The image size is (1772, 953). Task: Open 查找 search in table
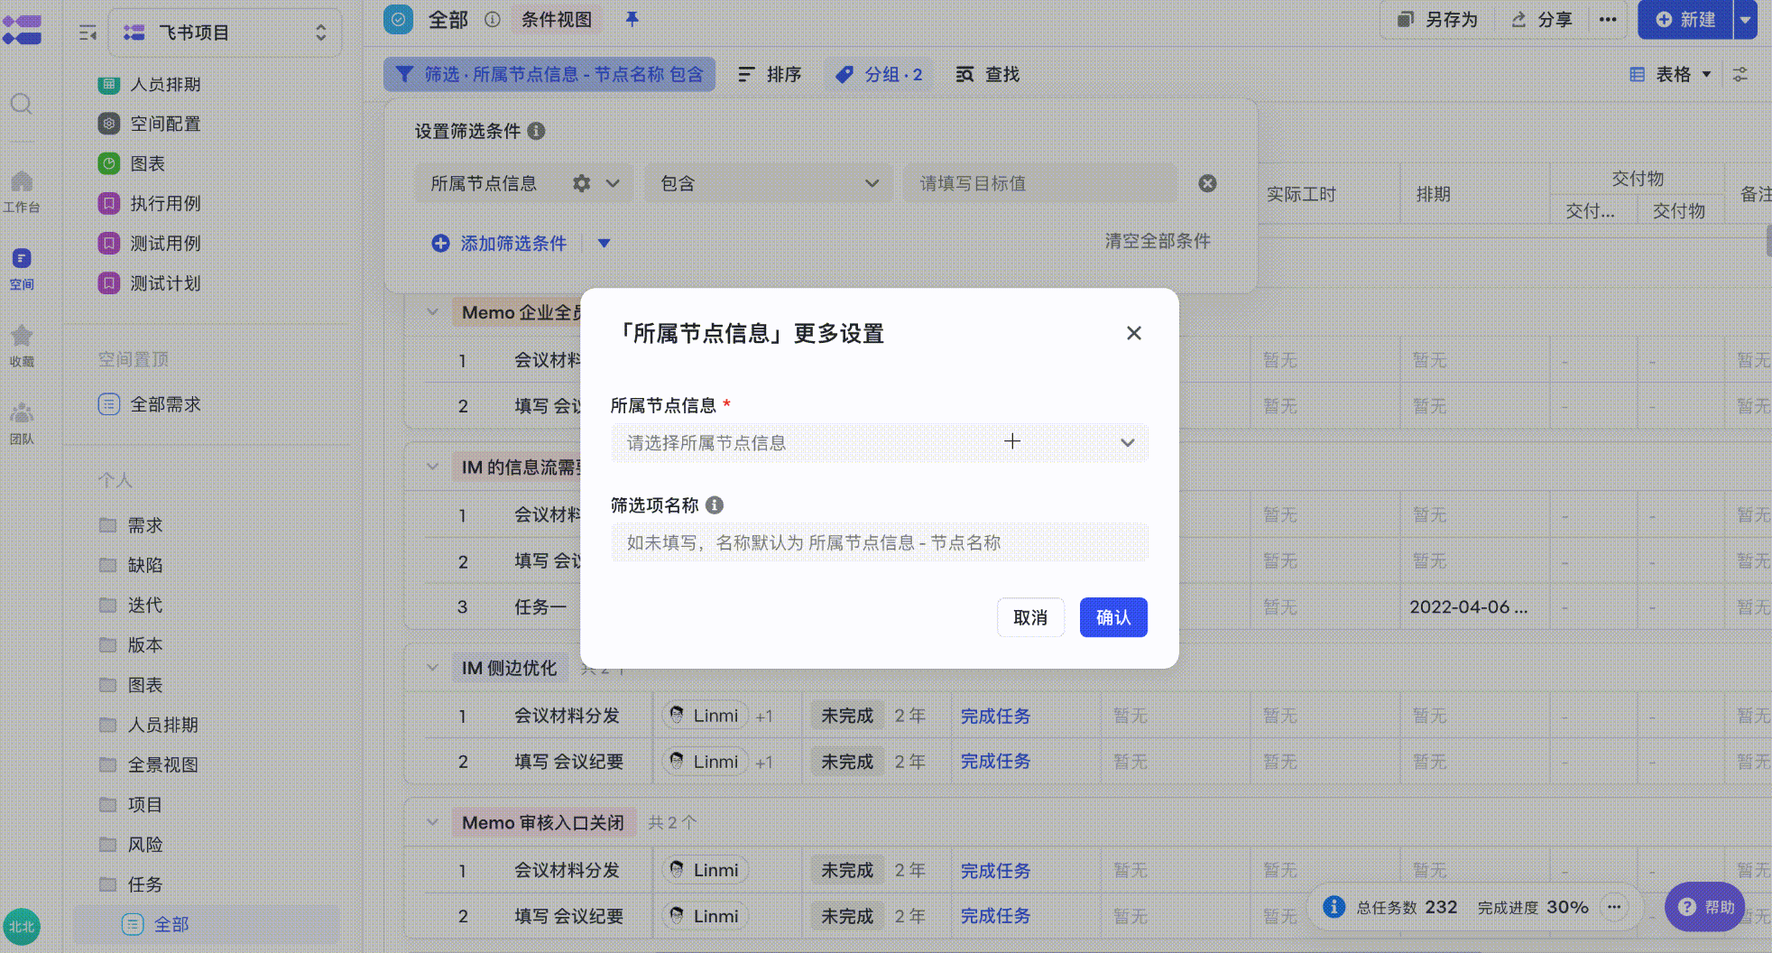click(988, 74)
